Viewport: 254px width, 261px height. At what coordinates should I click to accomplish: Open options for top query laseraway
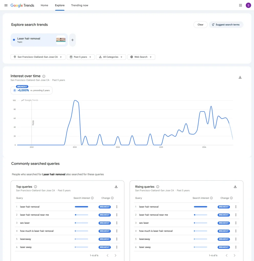(x=117, y=239)
